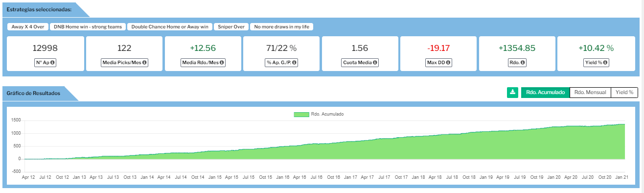Select the Away X 4 Over strategy tag
This screenshot has height=193, width=644.
(27, 27)
